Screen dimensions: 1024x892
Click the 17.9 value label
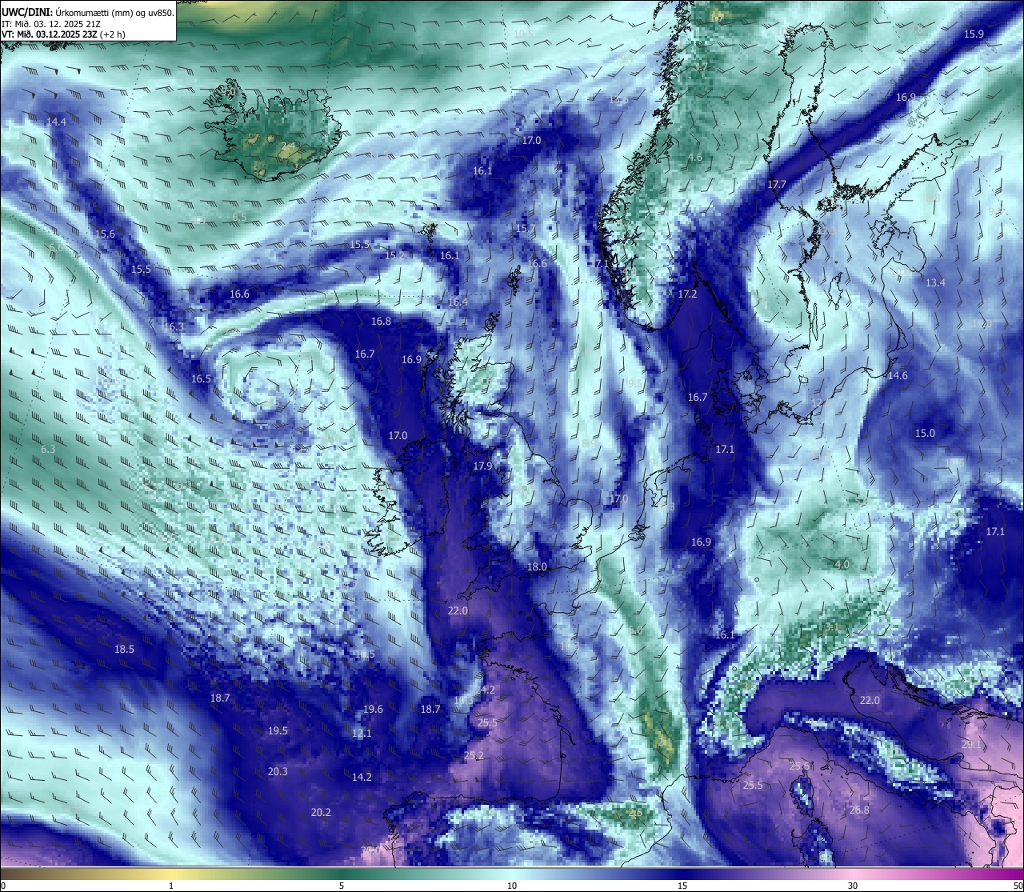coord(482,466)
